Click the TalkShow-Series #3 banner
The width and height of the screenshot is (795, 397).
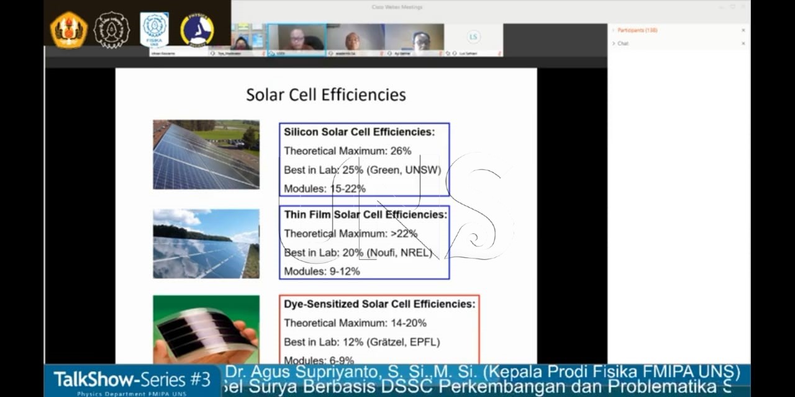(x=132, y=381)
